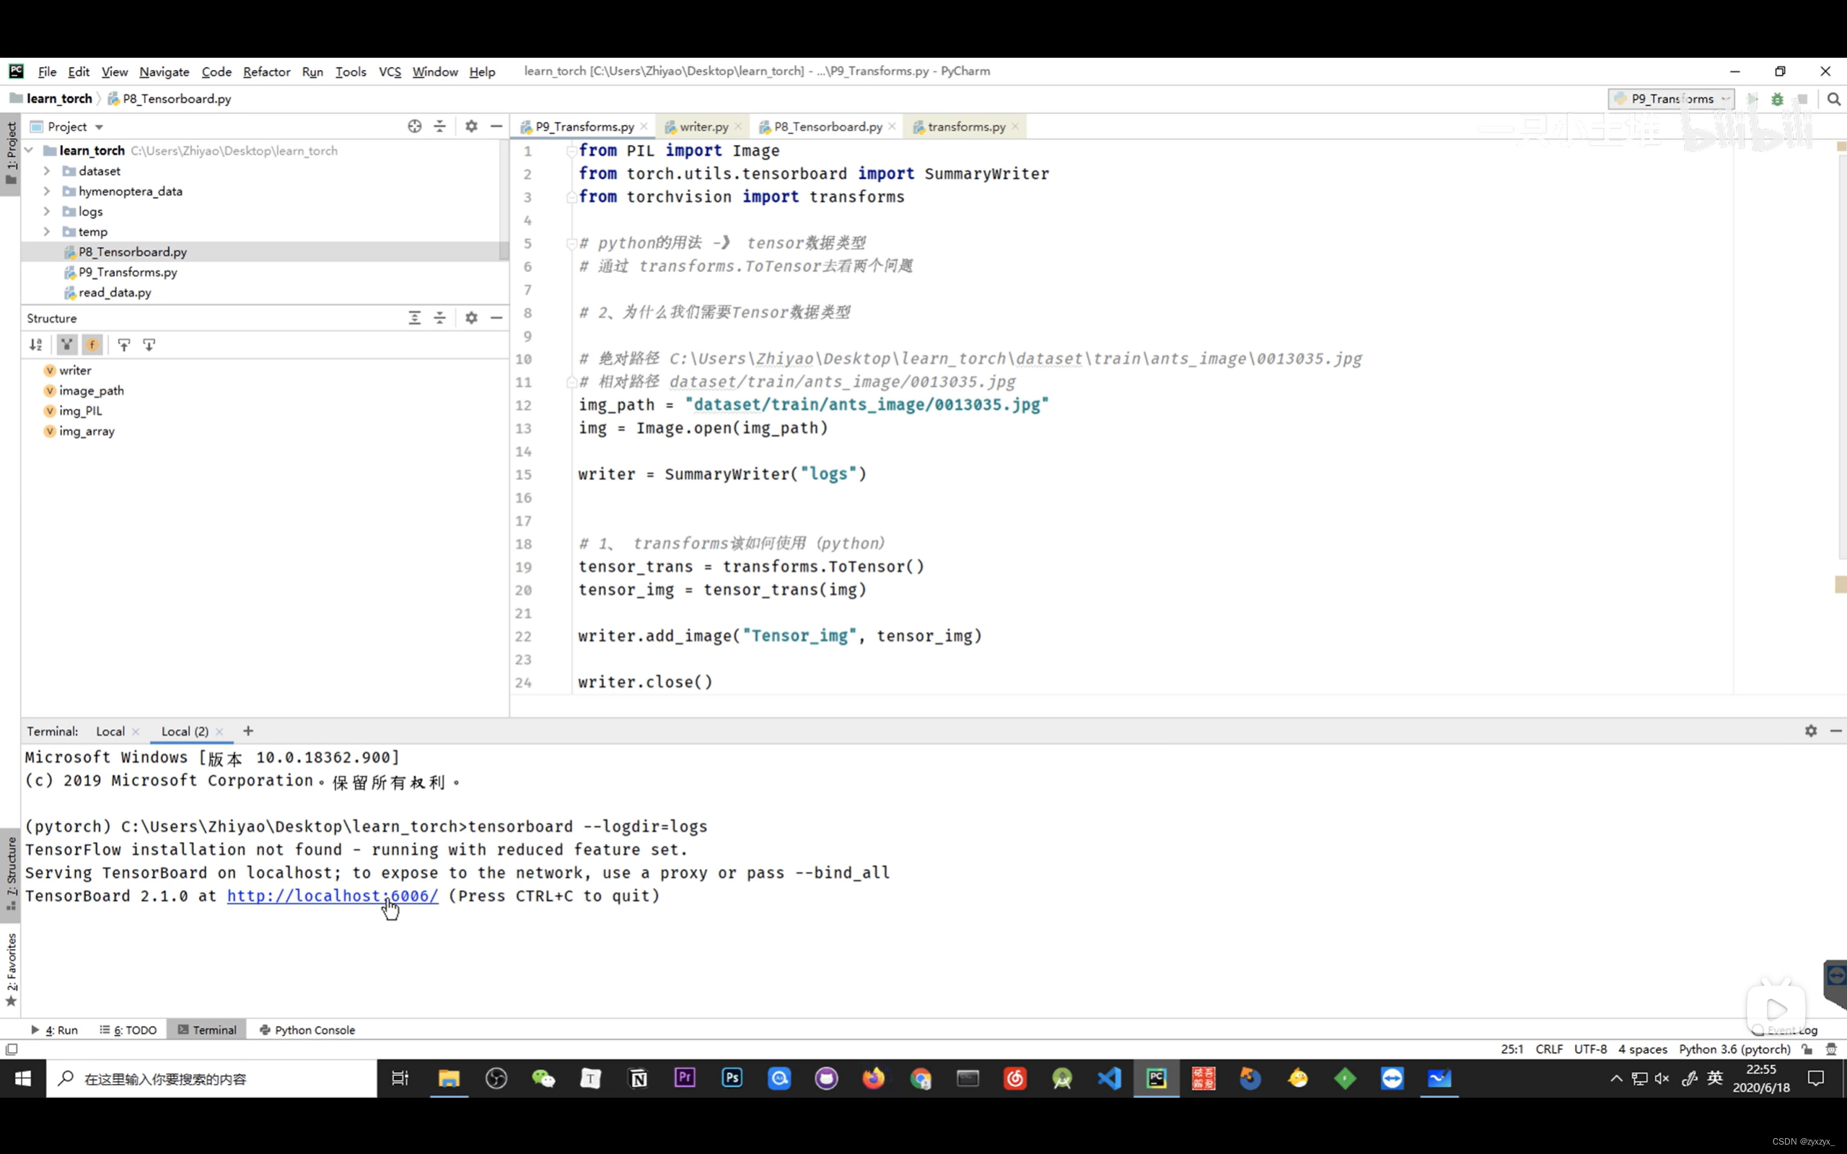Viewport: 1847px width, 1154px height.
Task: Collapse all nodes in the Structure panel
Action: 439,318
